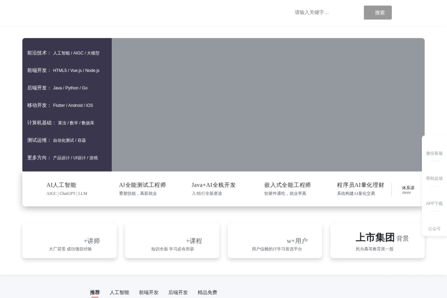The width and height of the screenshot is (447, 298).
Task: Click 民办高等教育第一股 text
Action: click(x=374, y=249)
